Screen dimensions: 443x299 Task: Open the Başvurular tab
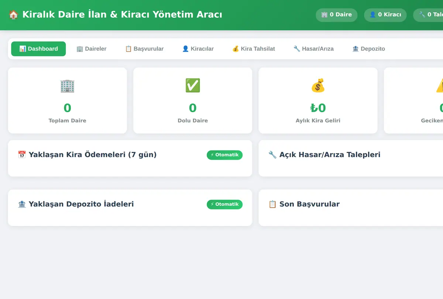click(x=144, y=49)
